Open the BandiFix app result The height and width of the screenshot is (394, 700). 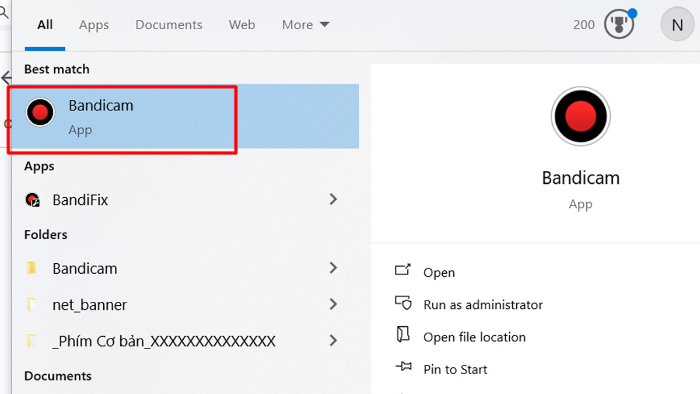185,200
